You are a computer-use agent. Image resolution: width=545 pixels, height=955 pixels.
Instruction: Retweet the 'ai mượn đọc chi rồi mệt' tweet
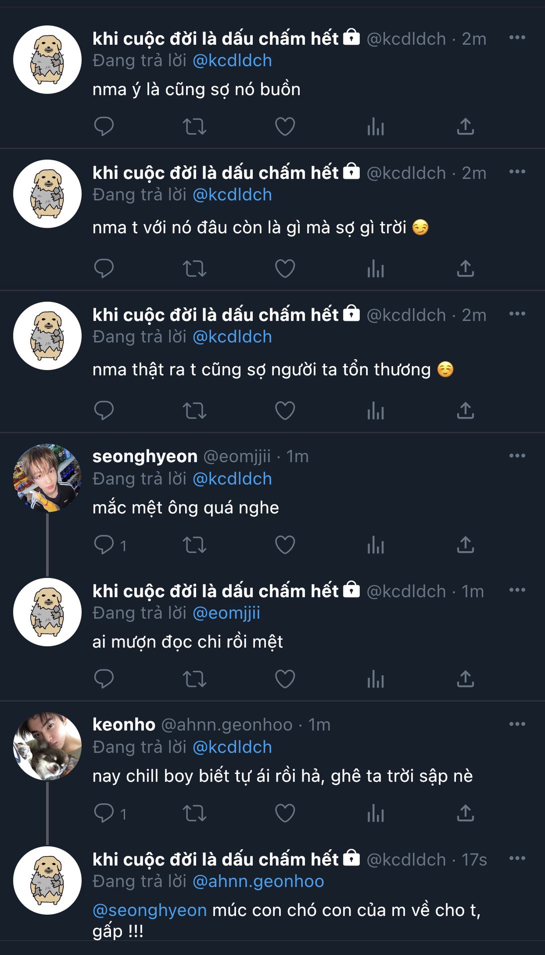click(194, 679)
